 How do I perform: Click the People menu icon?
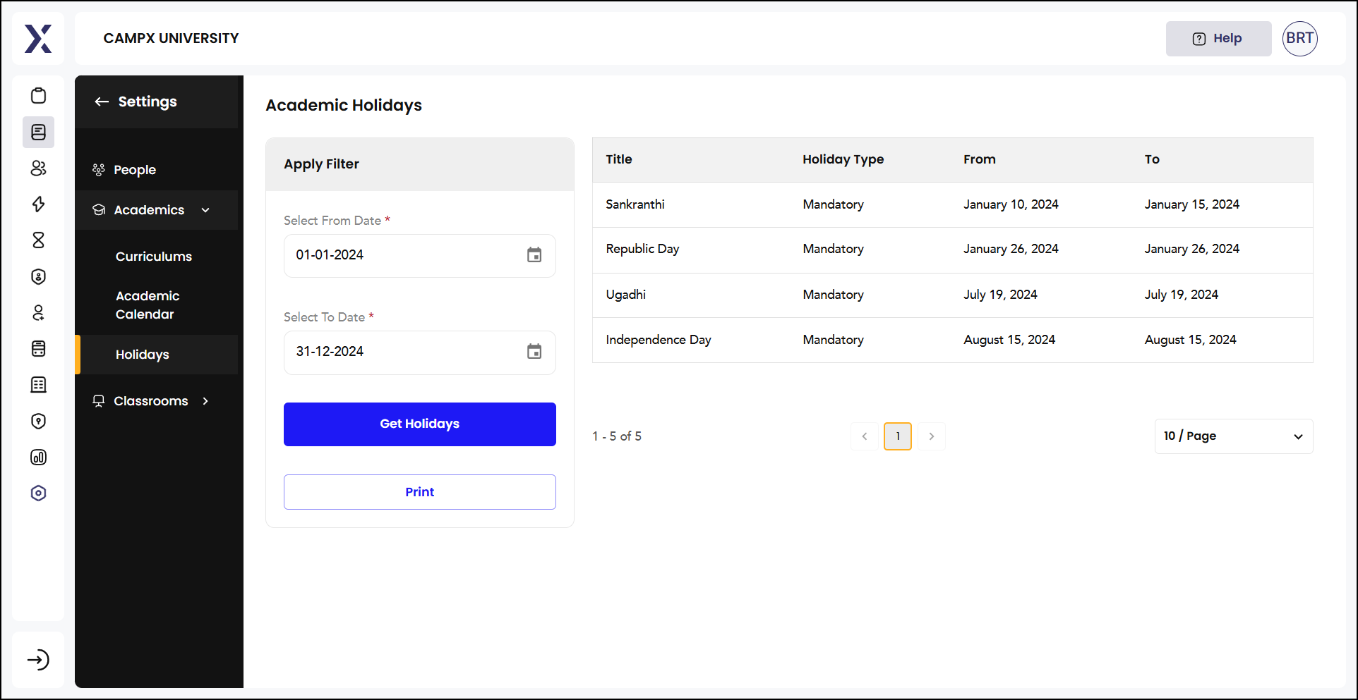(x=99, y=170)
